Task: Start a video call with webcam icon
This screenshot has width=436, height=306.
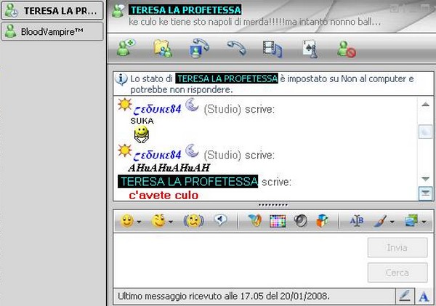Action: 199,48
